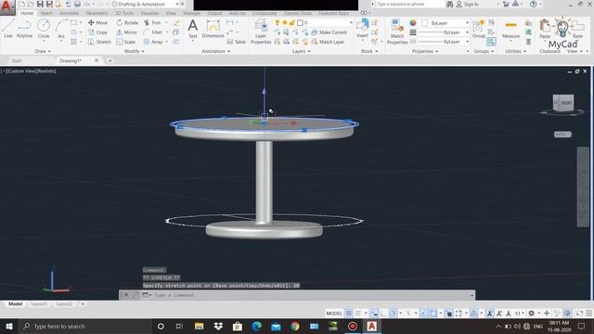Expand the Draw panel
The height and width of the screenshot is (334, 594).
43,51
